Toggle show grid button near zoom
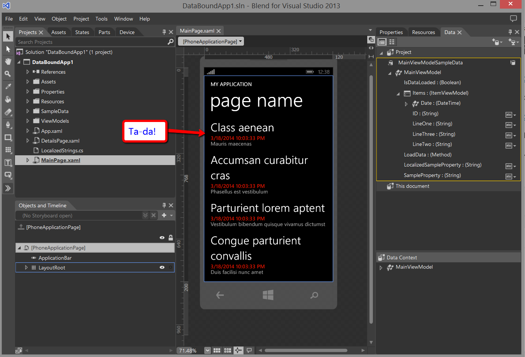This screenshot has width=525, height=357. [217, 351]
